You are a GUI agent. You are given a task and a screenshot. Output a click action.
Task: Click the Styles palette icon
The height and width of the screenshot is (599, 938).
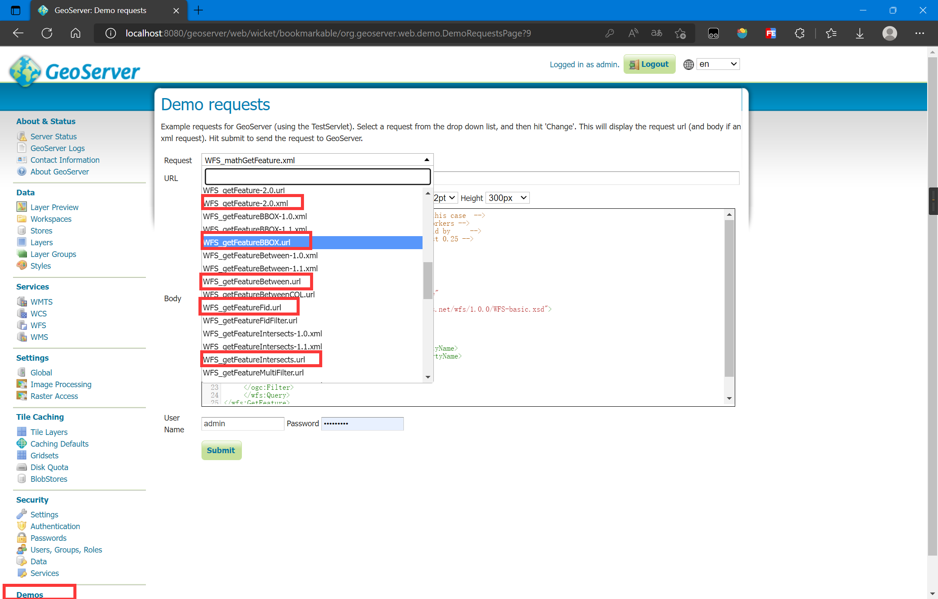pos(22,266)
